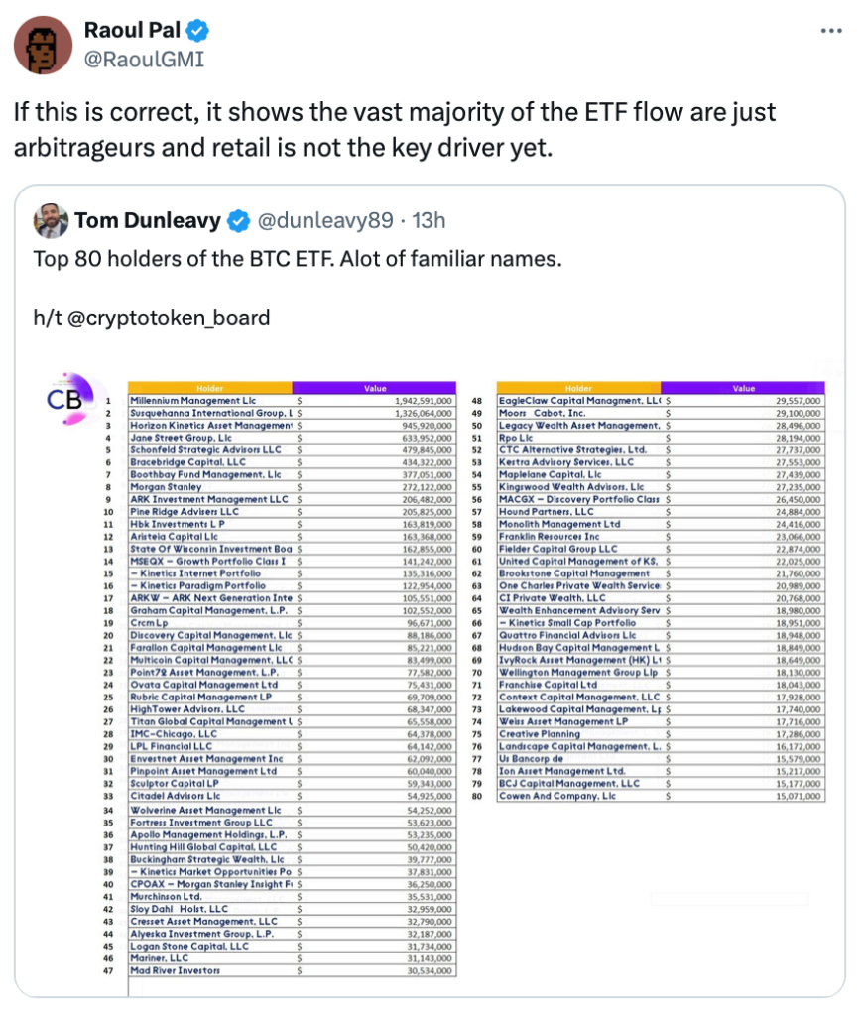The height and width of the screenshot is (1016, 864).
Task: Visit the @RaoulGMI handle
Action: tap(145, 59)
